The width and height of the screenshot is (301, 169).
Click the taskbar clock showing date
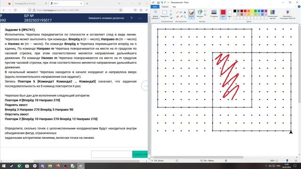286,166
